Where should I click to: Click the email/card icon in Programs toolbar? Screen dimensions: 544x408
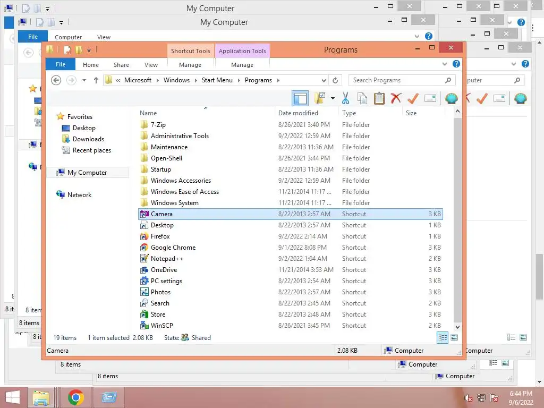pos(430,98)
